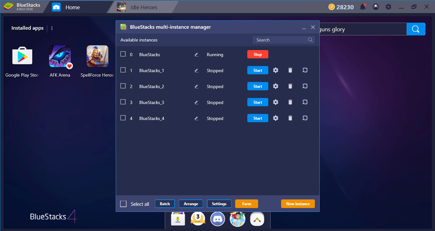Edit name of BlueStacks_1 instance
Viewport: 435px width, 231px height.
tap(196, 71)
